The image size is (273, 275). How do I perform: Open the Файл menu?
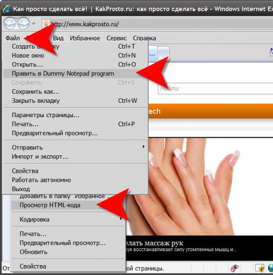[12, 38]
